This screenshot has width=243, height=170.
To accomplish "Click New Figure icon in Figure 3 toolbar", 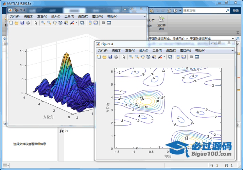I will pyautogui.click(x=11, y=23).
